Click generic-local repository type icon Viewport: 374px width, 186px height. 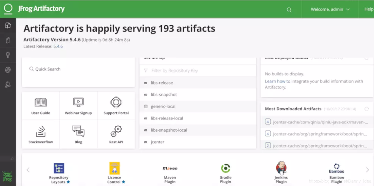point(146,106)
